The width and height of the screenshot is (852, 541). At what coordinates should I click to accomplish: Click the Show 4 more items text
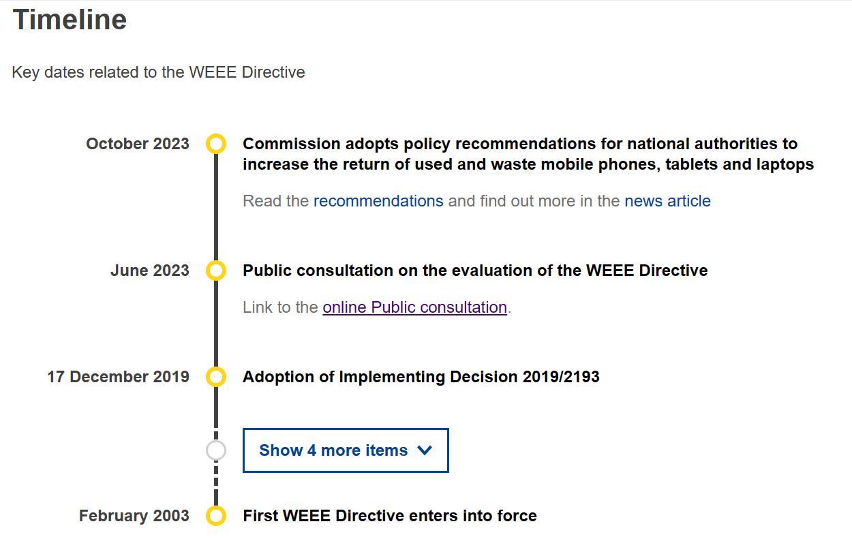point(333,450)
